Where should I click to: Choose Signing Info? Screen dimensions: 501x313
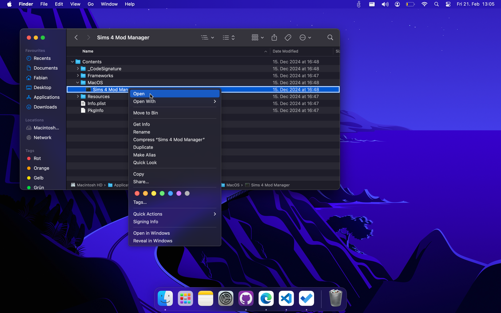tap(175, 222)
